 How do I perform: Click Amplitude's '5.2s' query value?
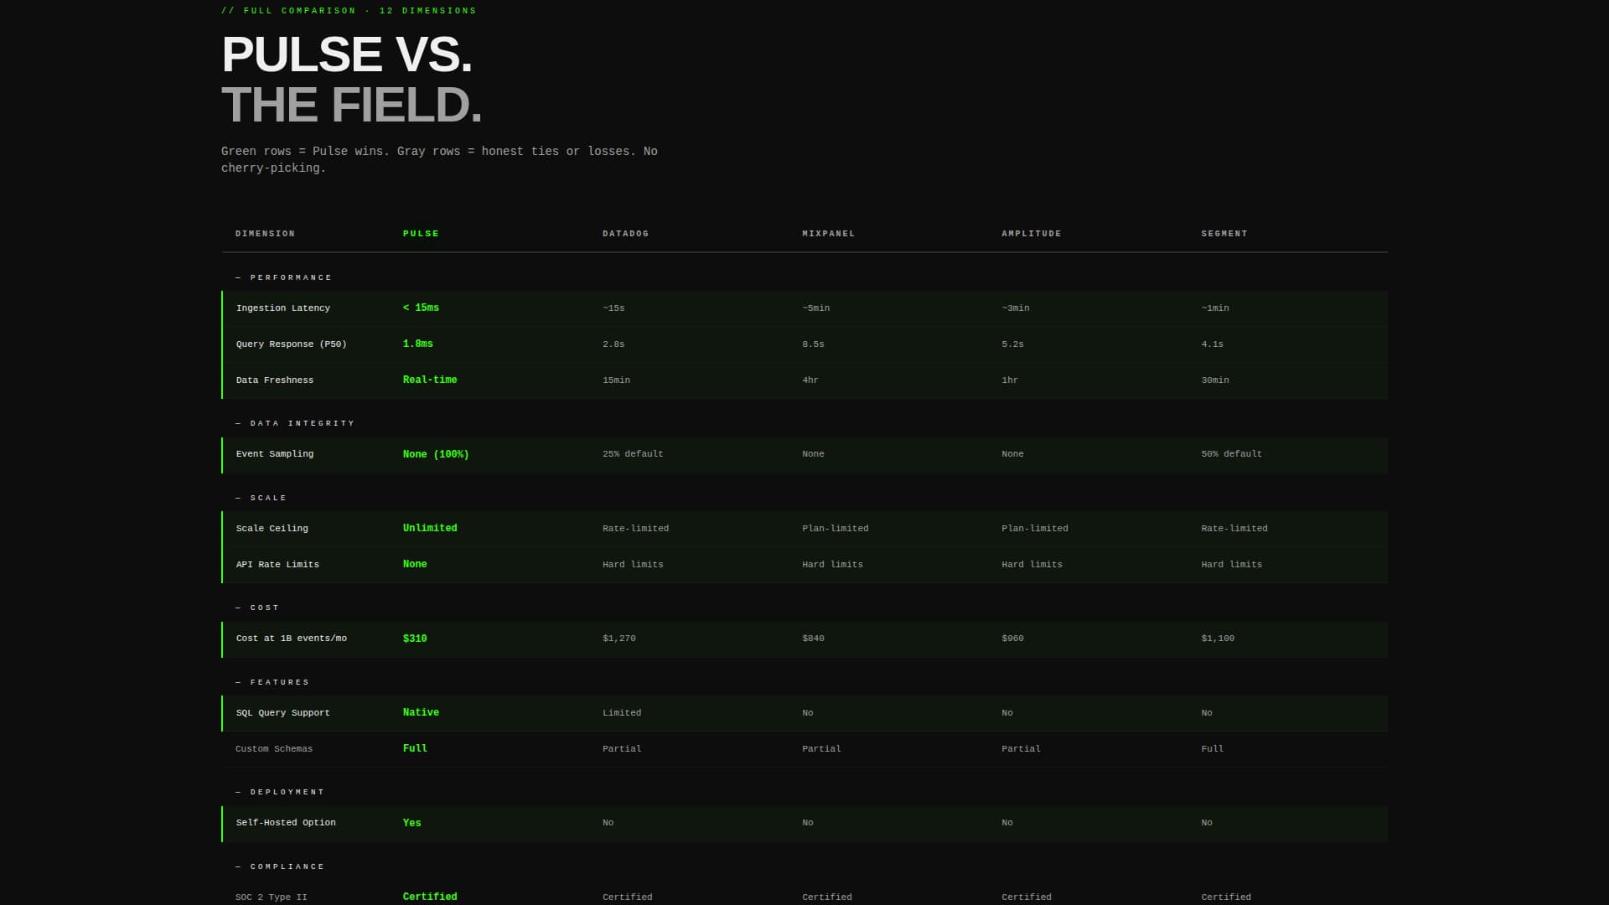pos(1012,344)
